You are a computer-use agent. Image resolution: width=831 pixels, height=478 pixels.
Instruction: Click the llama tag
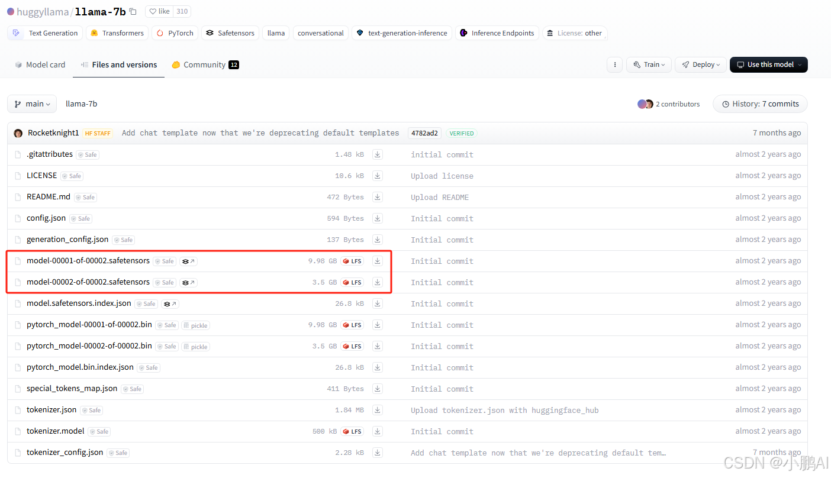pos(276,33)
